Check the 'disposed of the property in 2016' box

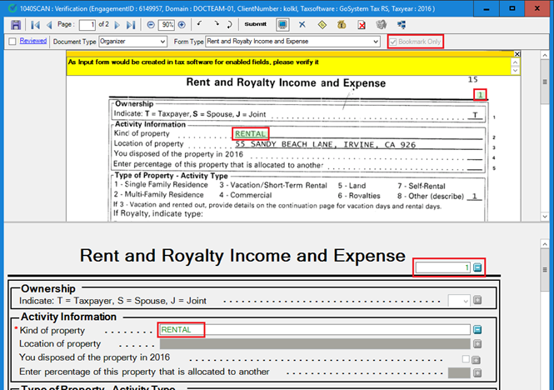[466, 359]
